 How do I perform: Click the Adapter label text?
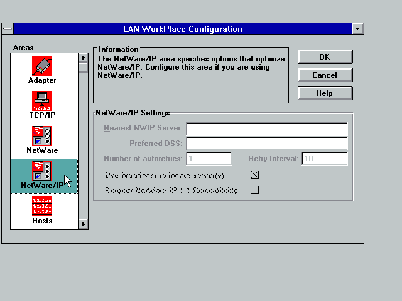[x=42, y=80]
